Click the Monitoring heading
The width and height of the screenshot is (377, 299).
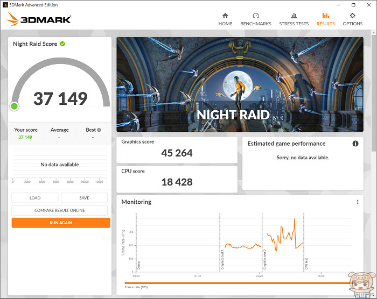click(136, 202)
